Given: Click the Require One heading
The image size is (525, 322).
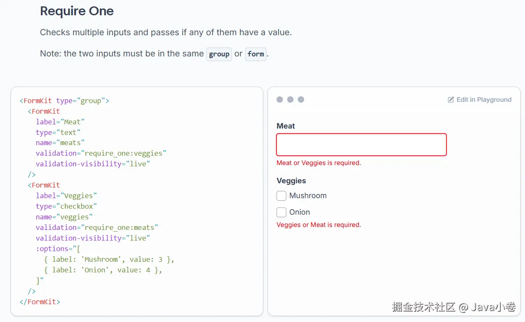Looking at the screenshot, I should click(77, 11).
